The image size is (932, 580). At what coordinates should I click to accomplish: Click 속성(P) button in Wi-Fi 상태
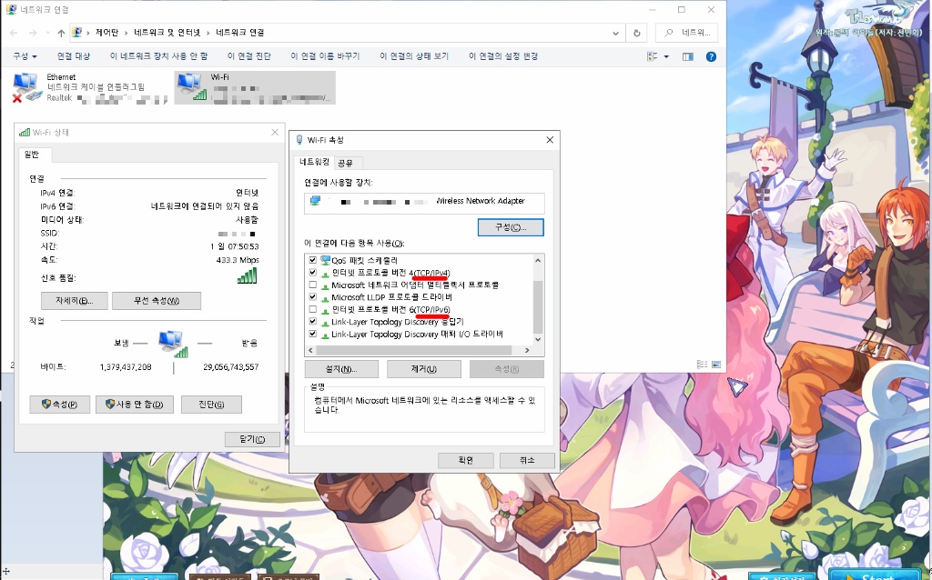point(59,405)
